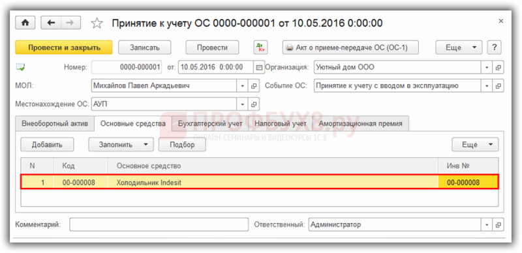Image resolution: width=522 pixels, height=253 pixels.
Task: Switch to the Налоговый учет tab
Action: point(281,123)
